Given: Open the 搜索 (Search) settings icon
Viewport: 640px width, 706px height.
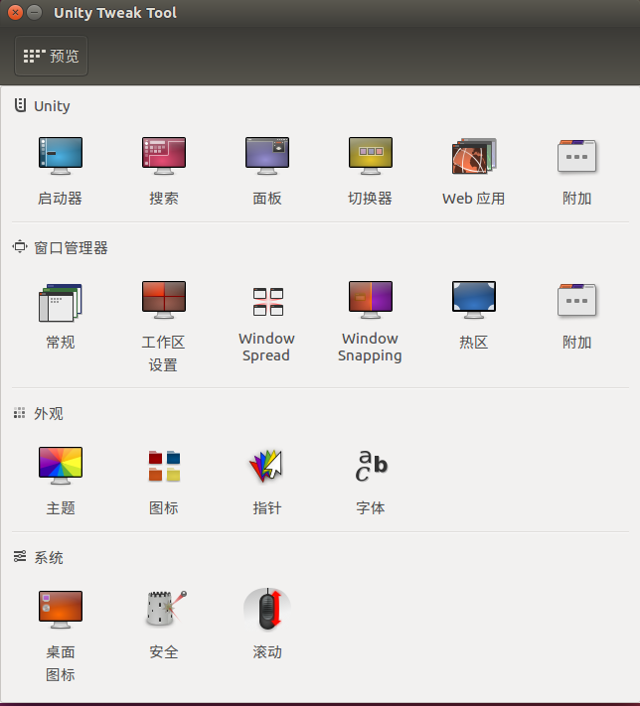Looking at the screenshot, I should click(x=164, y=157).
